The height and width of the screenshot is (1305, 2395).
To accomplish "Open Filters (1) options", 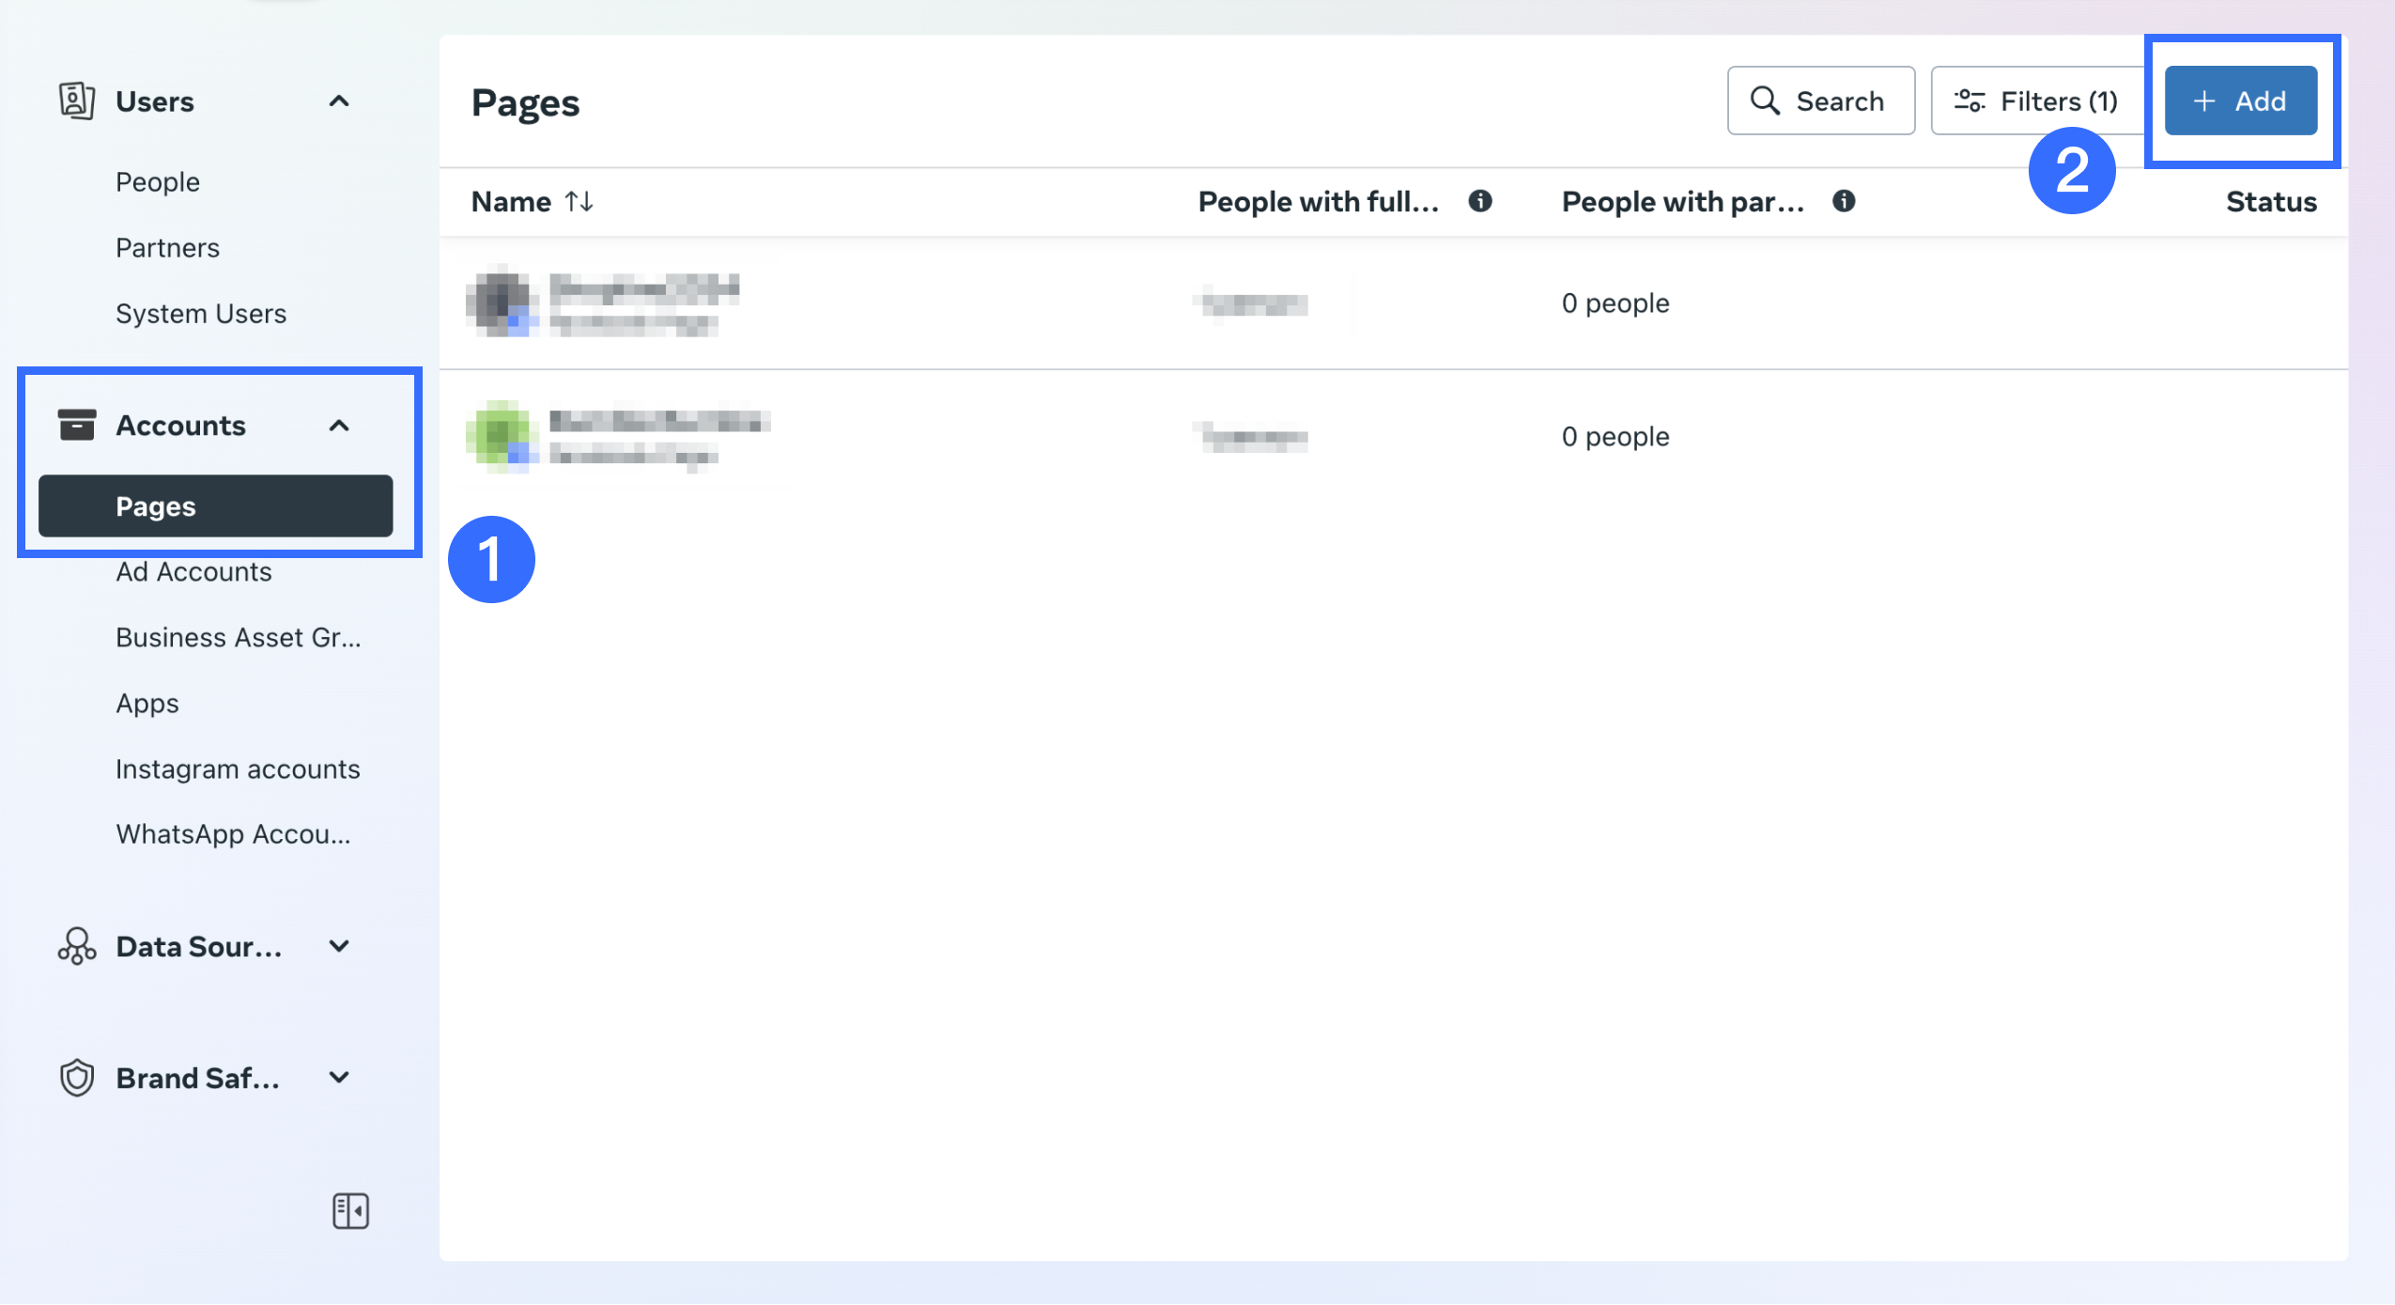I will [x=2036, y=101].
